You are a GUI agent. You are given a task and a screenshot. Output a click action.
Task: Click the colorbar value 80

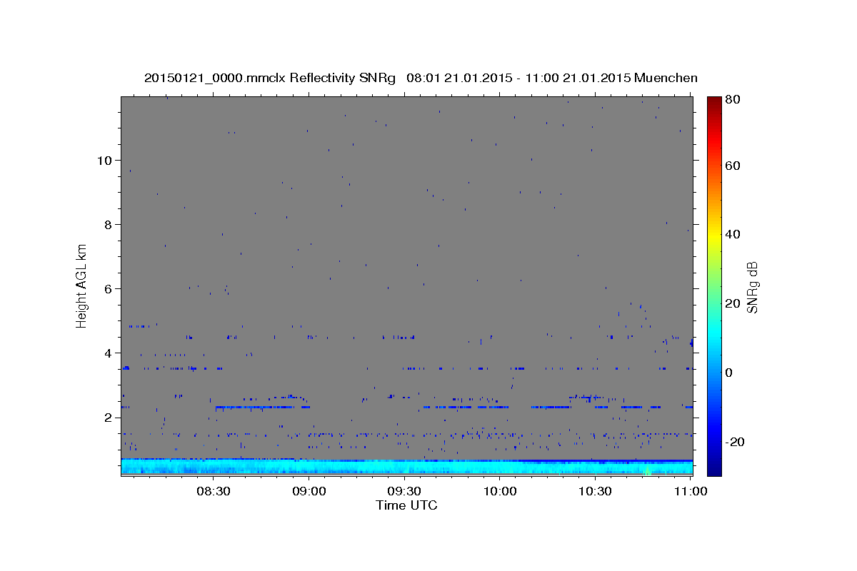click(732, 100)
